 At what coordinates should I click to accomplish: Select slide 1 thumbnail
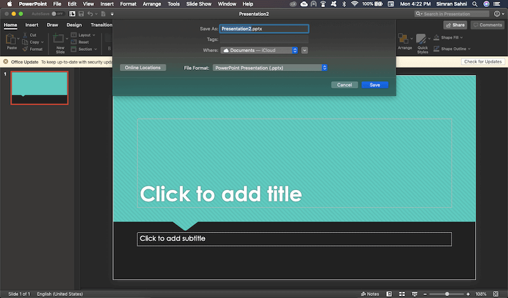(39, 88)
